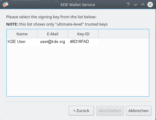Click the user@kde.org email cell

point(52,42)
